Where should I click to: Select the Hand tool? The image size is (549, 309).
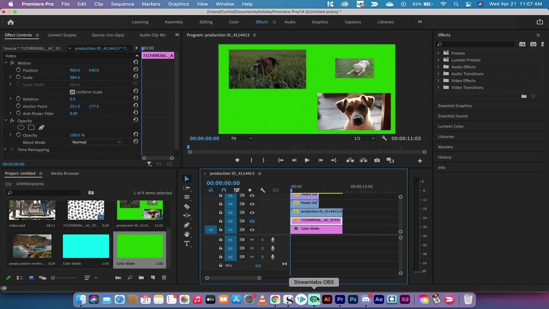coord(187,234)
